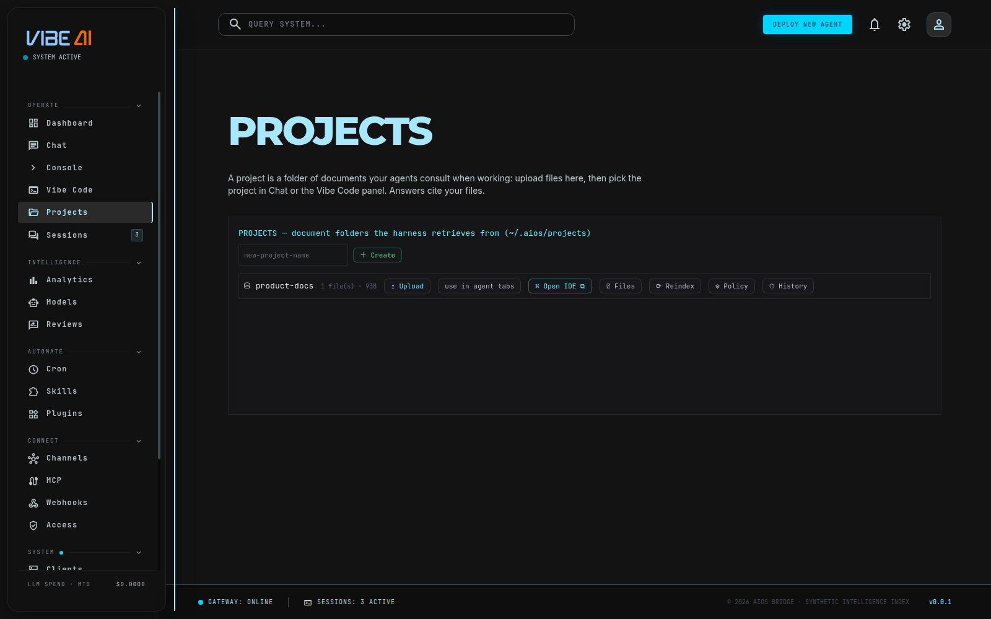Open Reviews in the sidebar
The width and height of the screenshot is (991, 619).
[85, 324]
